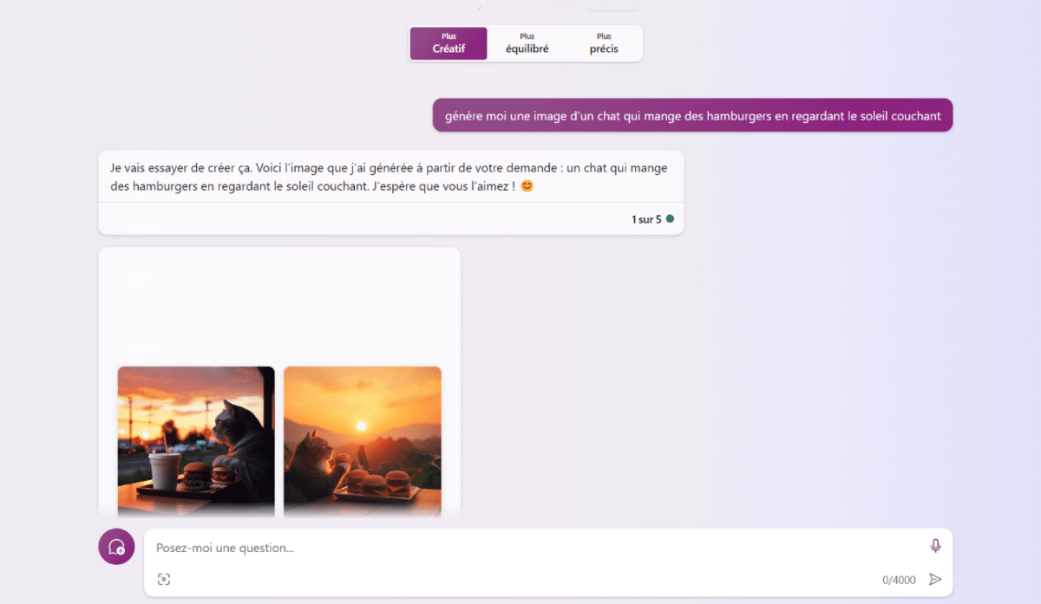The height and width of the screenshot is (604, 1041).
Task: Click the 0/4000 character counter
Action: click(898, 579)
